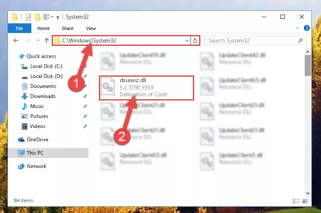Click the dsuiwiz.dll gear file icon

108,86
